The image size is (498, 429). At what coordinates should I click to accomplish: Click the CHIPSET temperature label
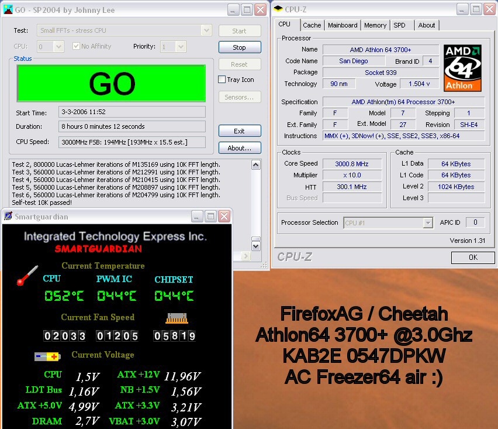pos(174,279)
